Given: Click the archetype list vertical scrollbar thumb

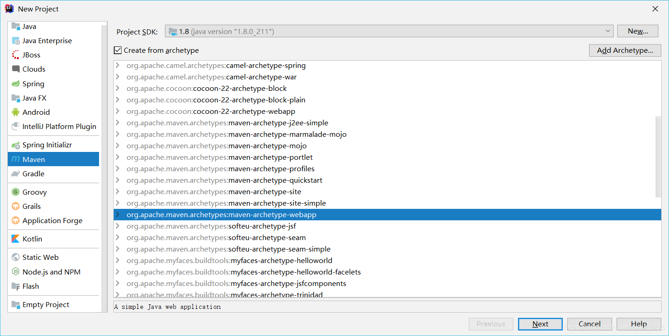Looking at the screenshot, I should coord(658,157).
